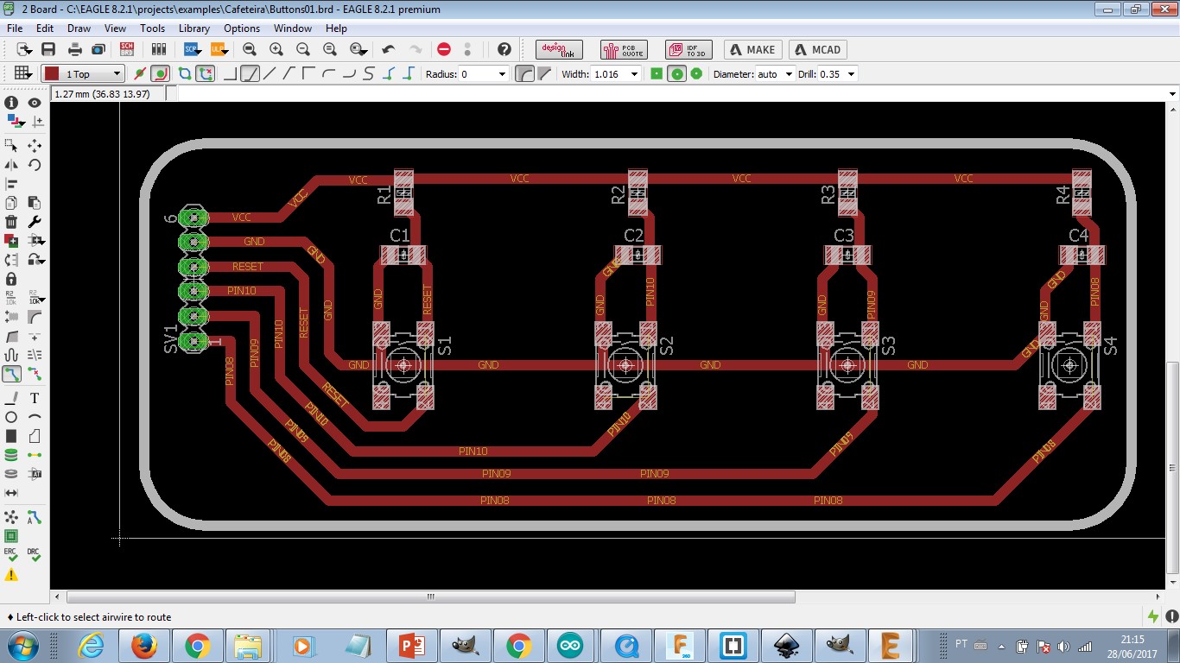Run the ERC check
This screenshot has width=1180, height=663.
tap(11, 554)
